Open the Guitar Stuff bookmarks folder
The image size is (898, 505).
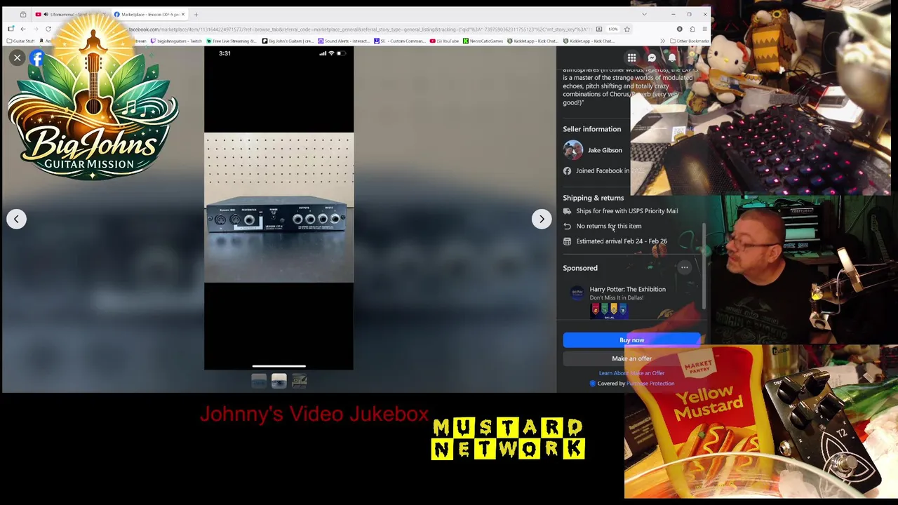pyautogui.click(x=20, y=41)
